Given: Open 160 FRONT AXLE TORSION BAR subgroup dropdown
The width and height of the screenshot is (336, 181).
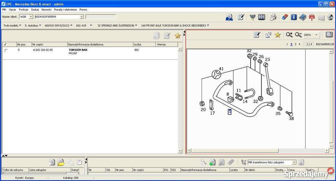Looking at the screenshot, I should pos(175,26).
